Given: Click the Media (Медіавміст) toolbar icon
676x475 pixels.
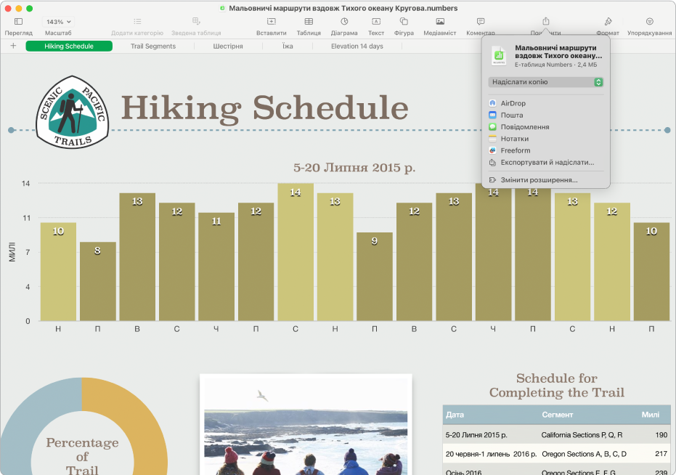Looking at the screenshot, I should pos(440,21).
